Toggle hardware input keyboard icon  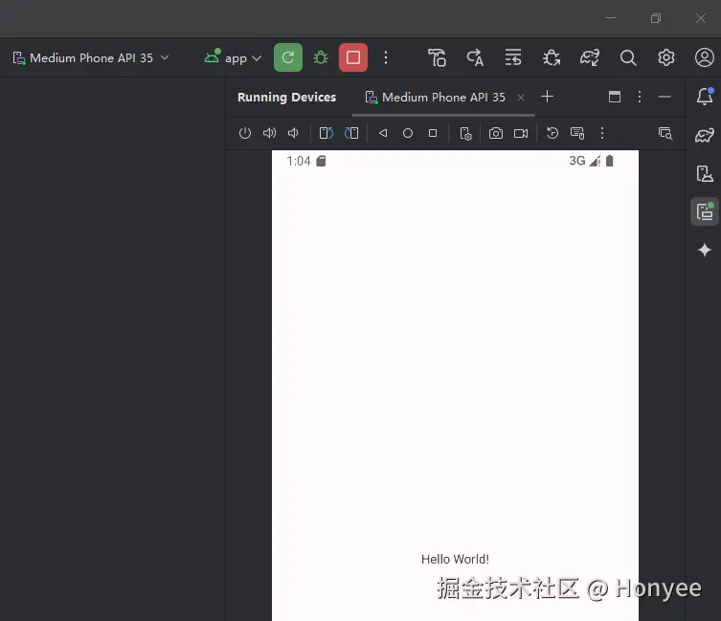click(577, 133)
